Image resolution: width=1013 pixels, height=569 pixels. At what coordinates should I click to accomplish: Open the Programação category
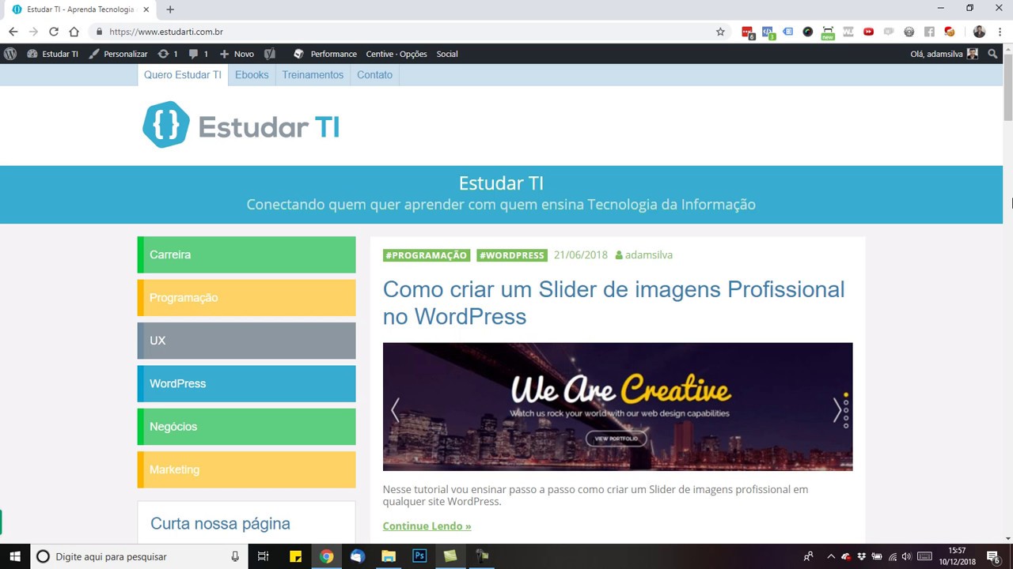click(x=247, y=297)
